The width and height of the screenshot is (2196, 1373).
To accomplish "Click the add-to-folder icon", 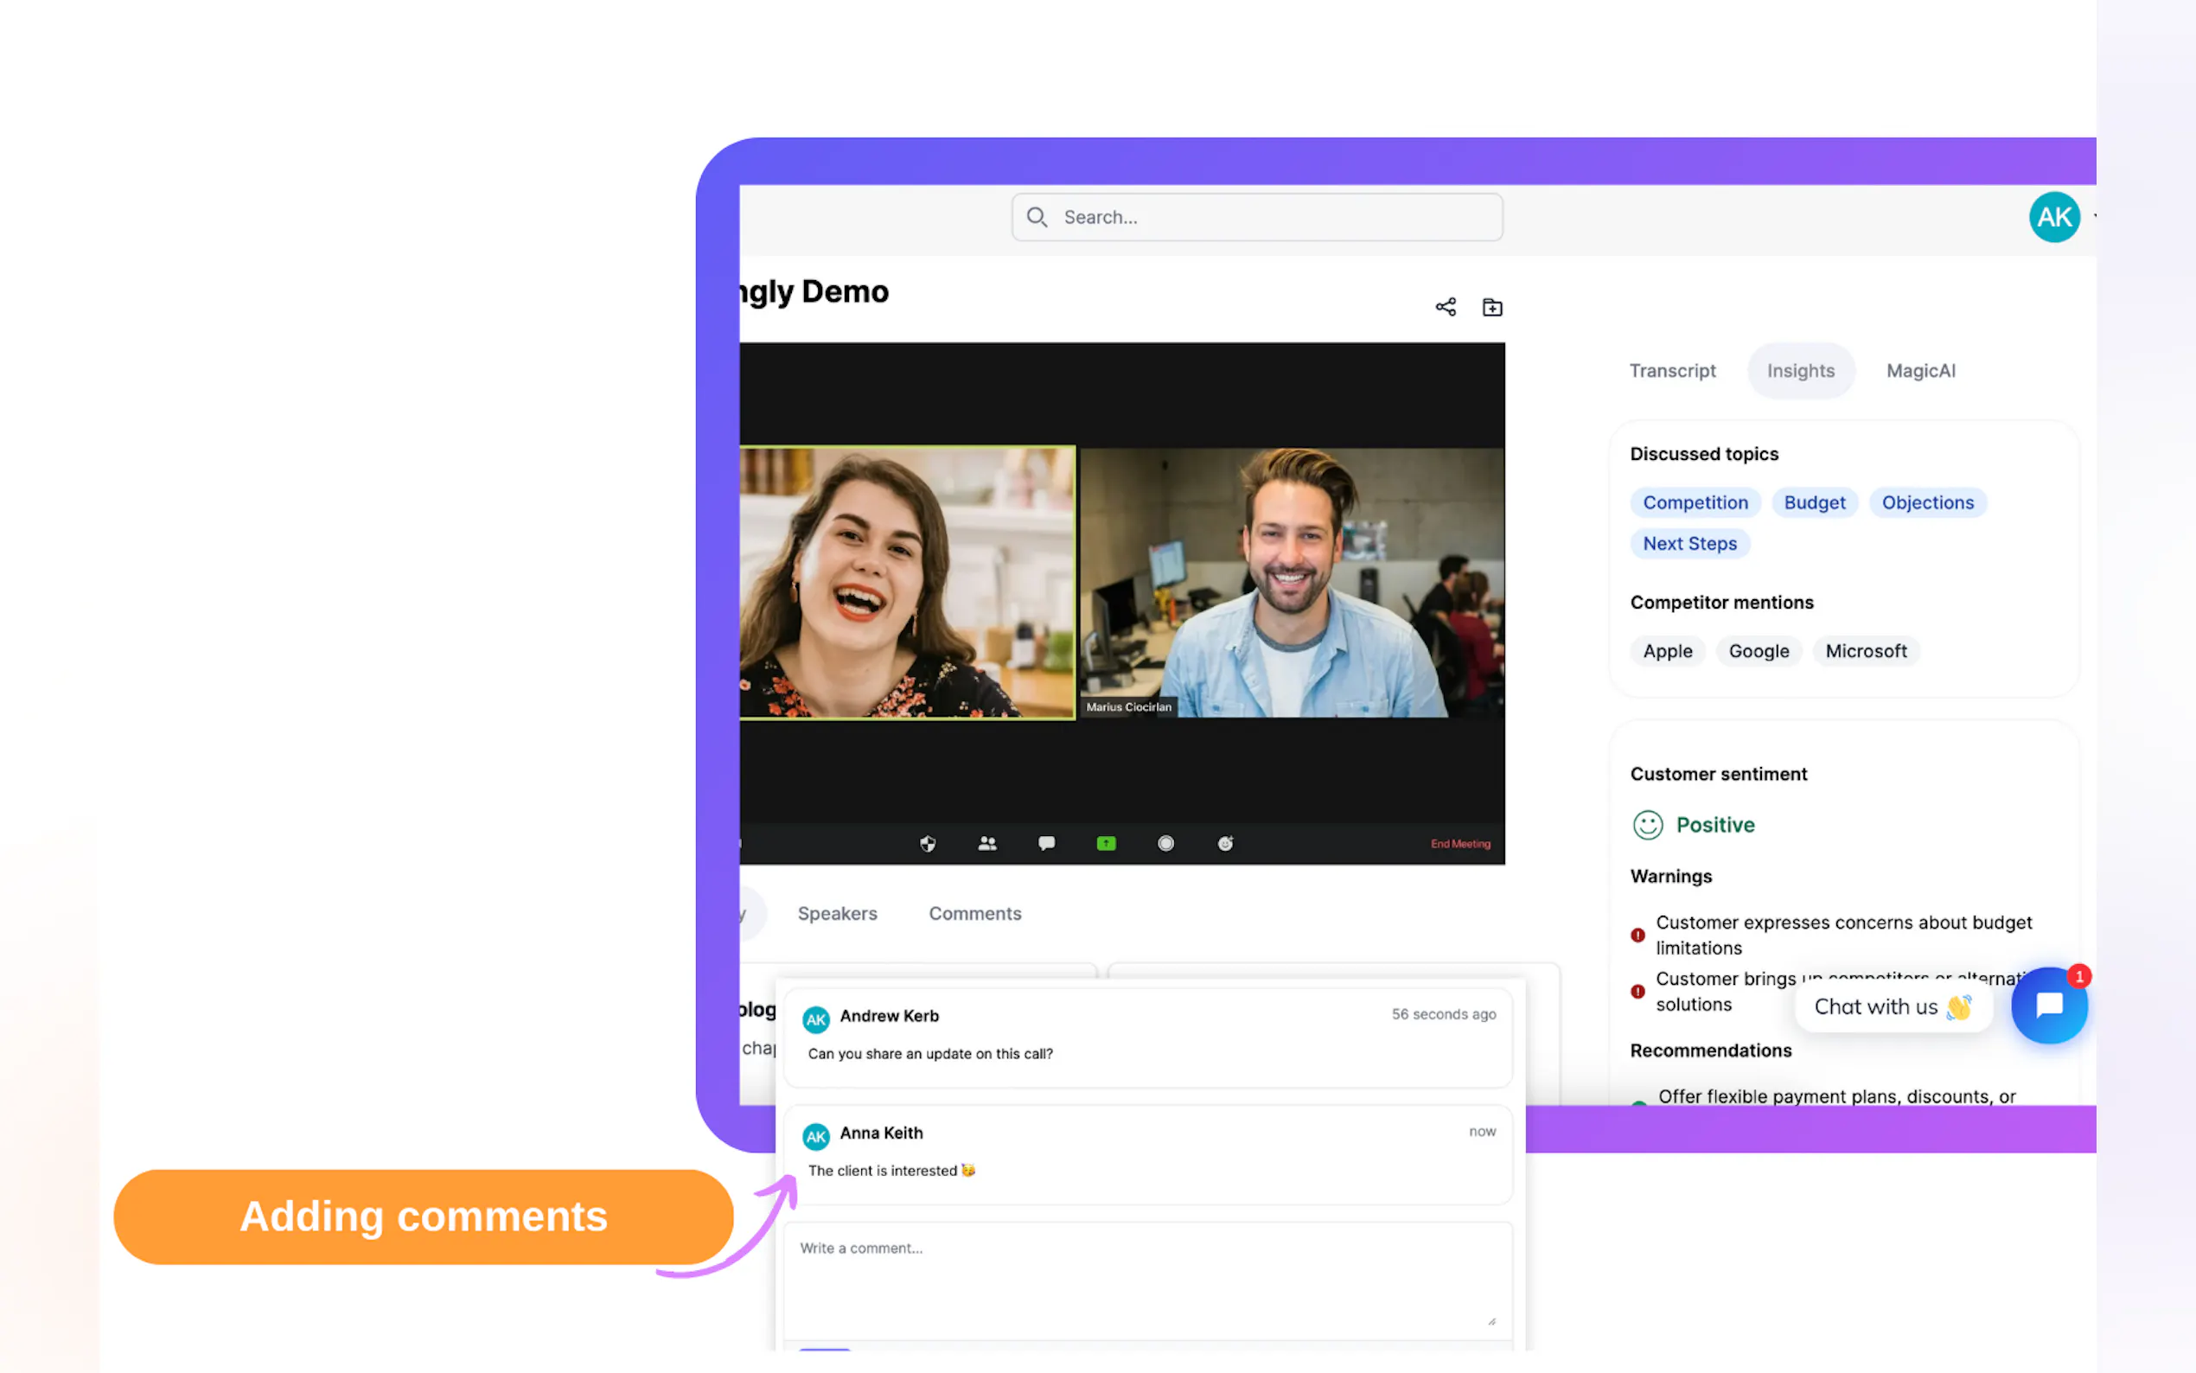I will [x=1491, y=307].
